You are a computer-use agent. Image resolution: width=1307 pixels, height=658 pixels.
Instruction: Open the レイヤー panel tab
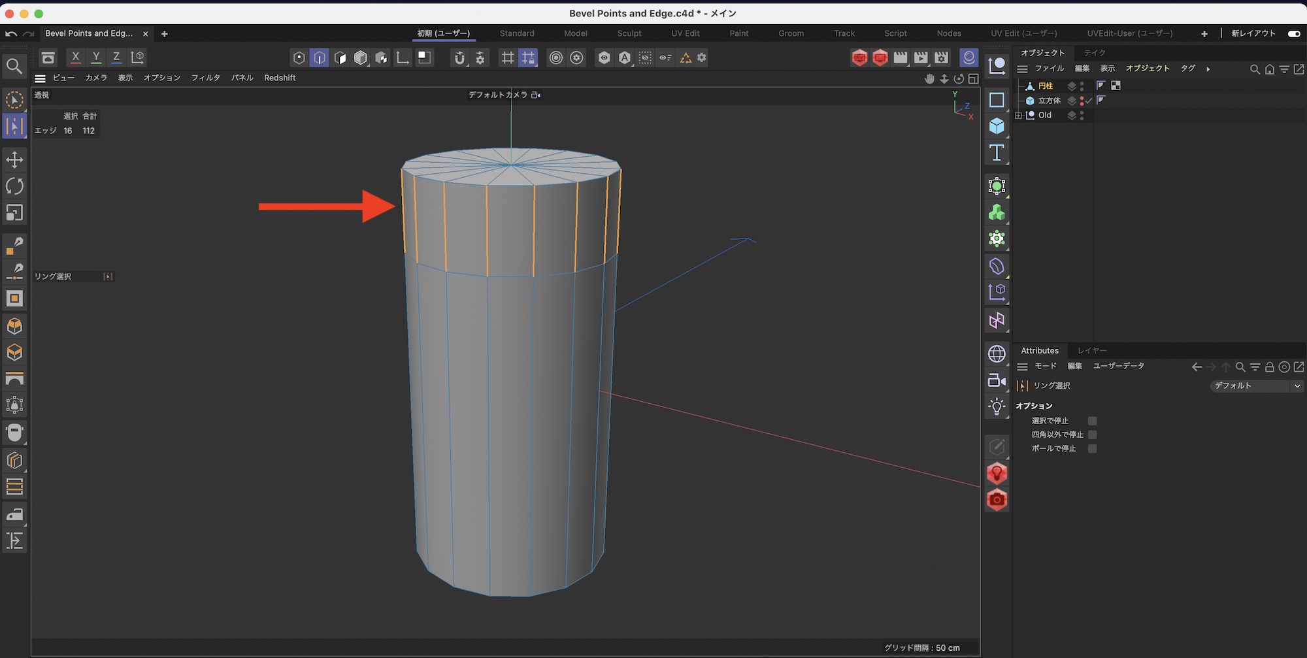(x=1091, y=351)
